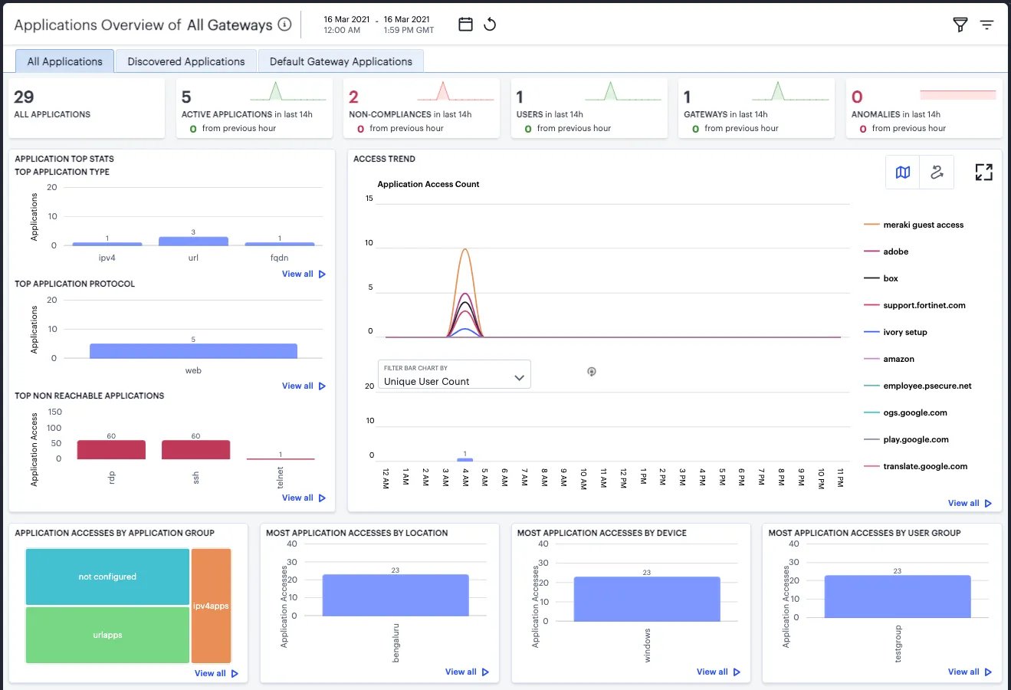
Task: Click the ssh non reachable bar
Action: click(x=195, y=450)
